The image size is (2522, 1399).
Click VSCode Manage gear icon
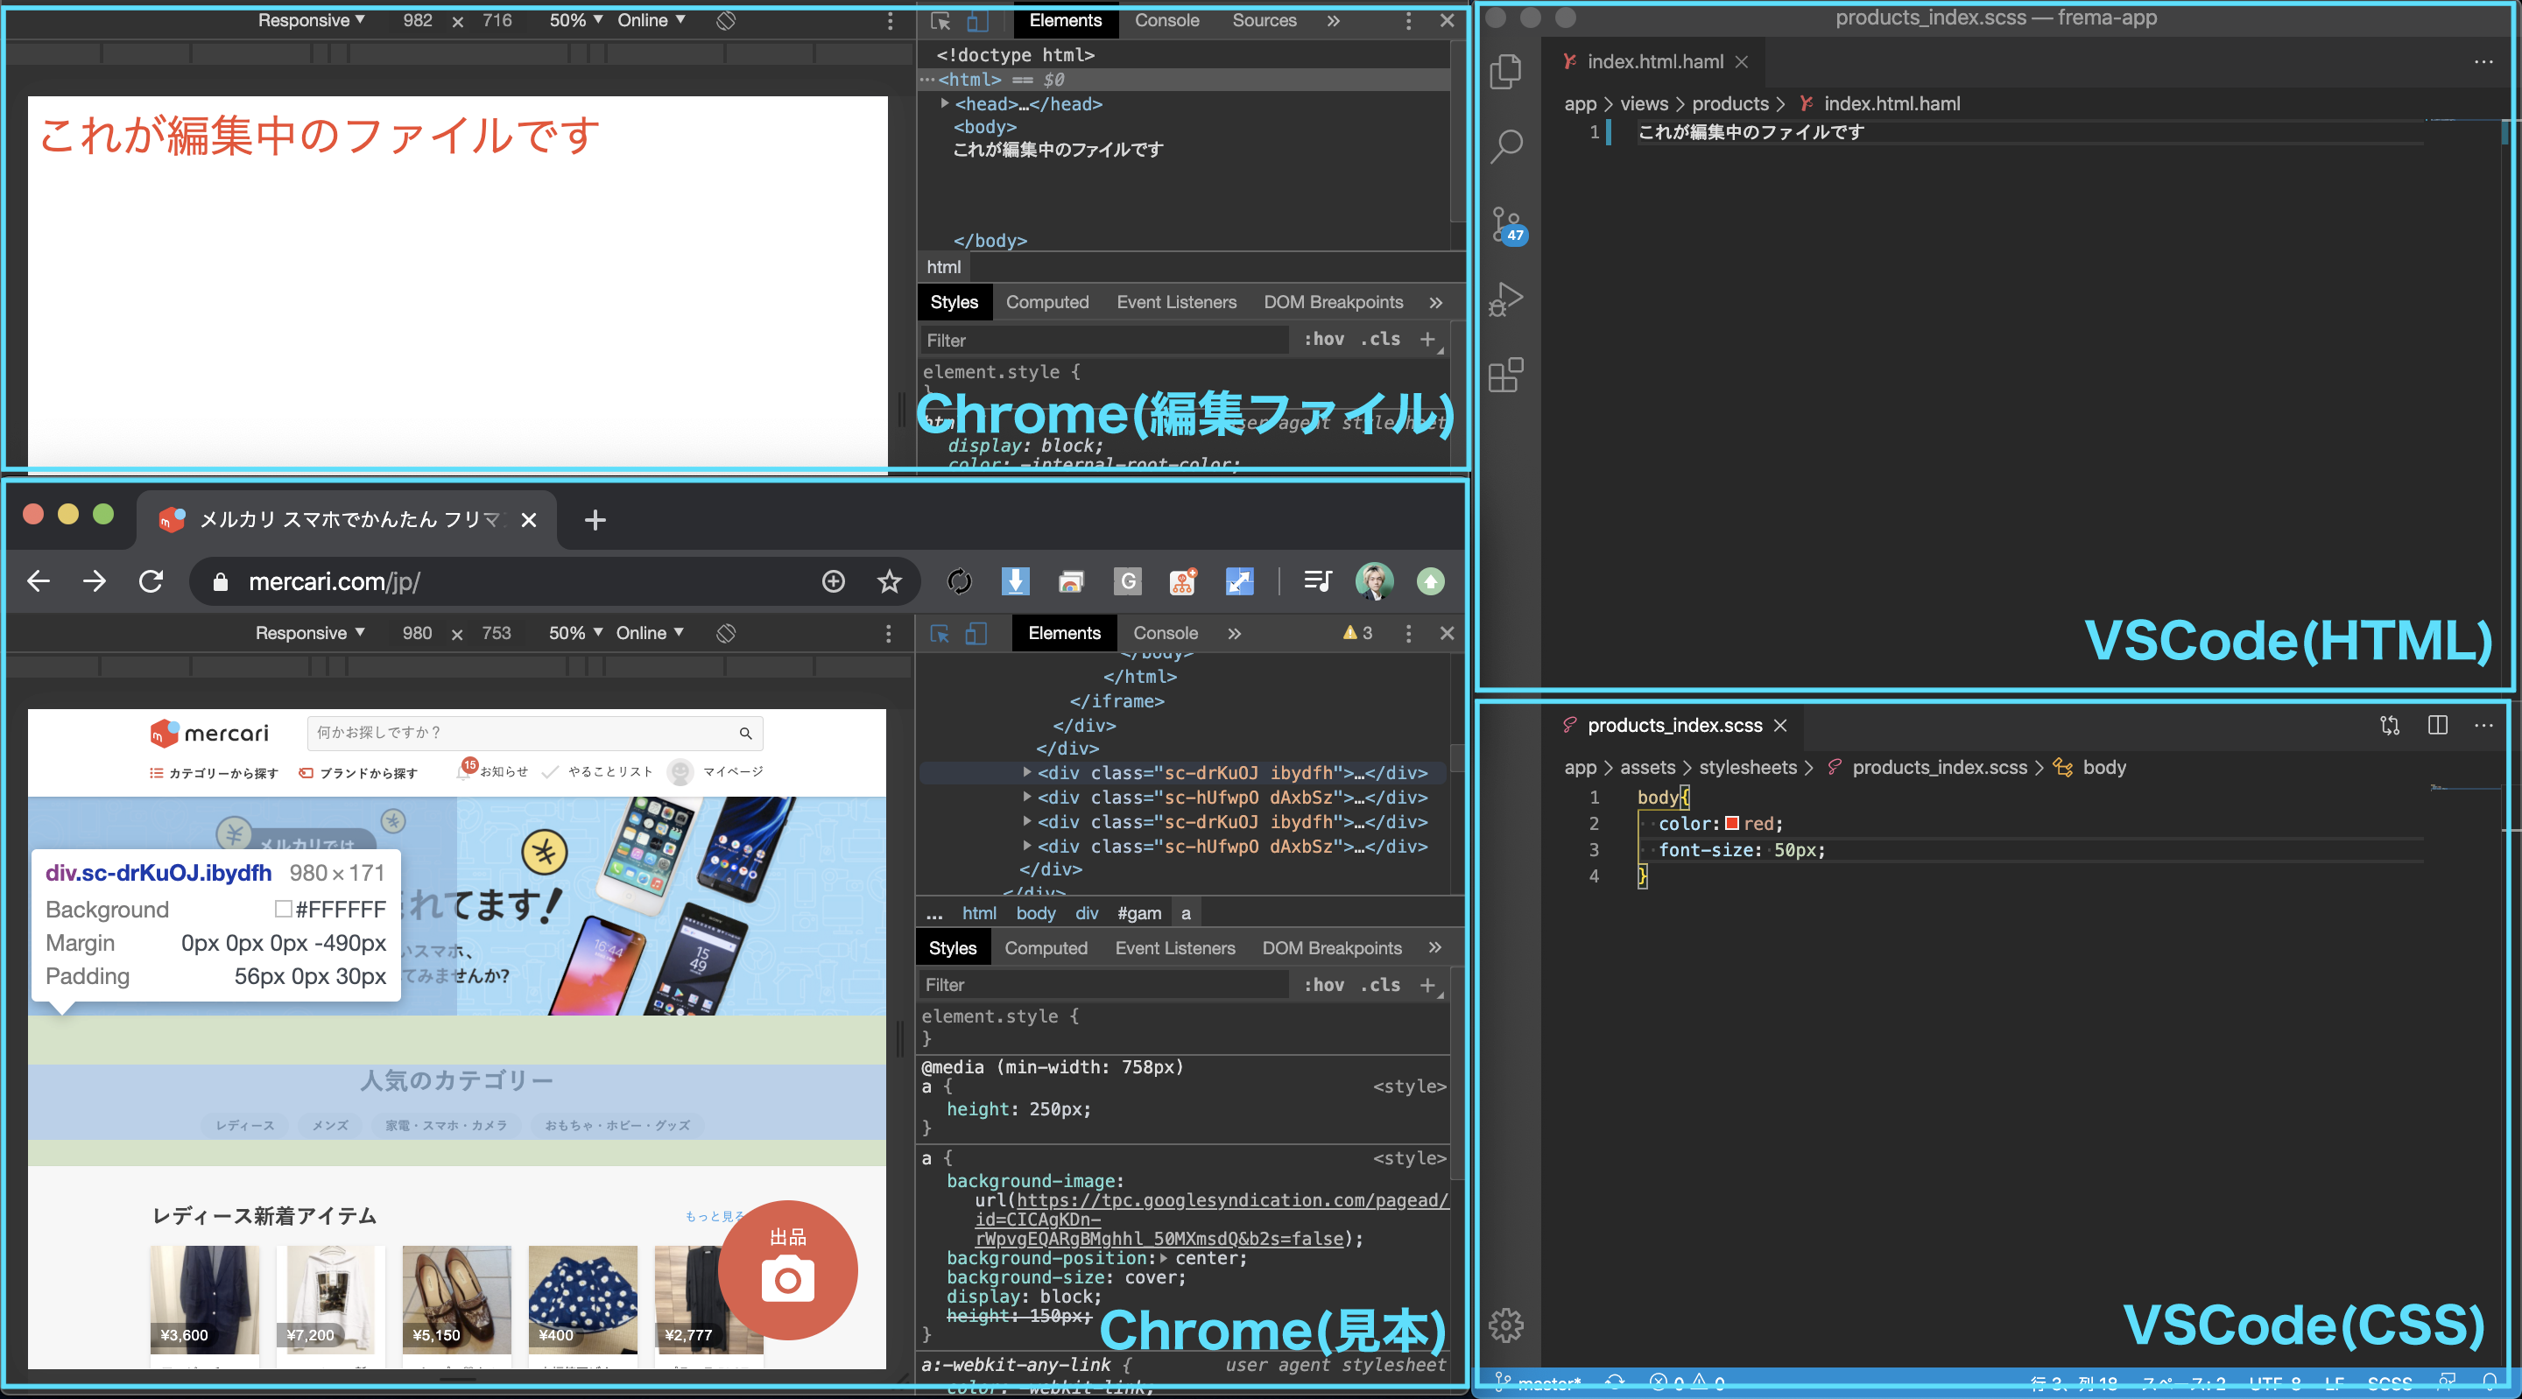[1506, 1325]
